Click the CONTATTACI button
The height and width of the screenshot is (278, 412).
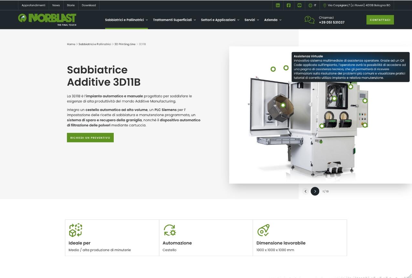[x=380, y=19]
